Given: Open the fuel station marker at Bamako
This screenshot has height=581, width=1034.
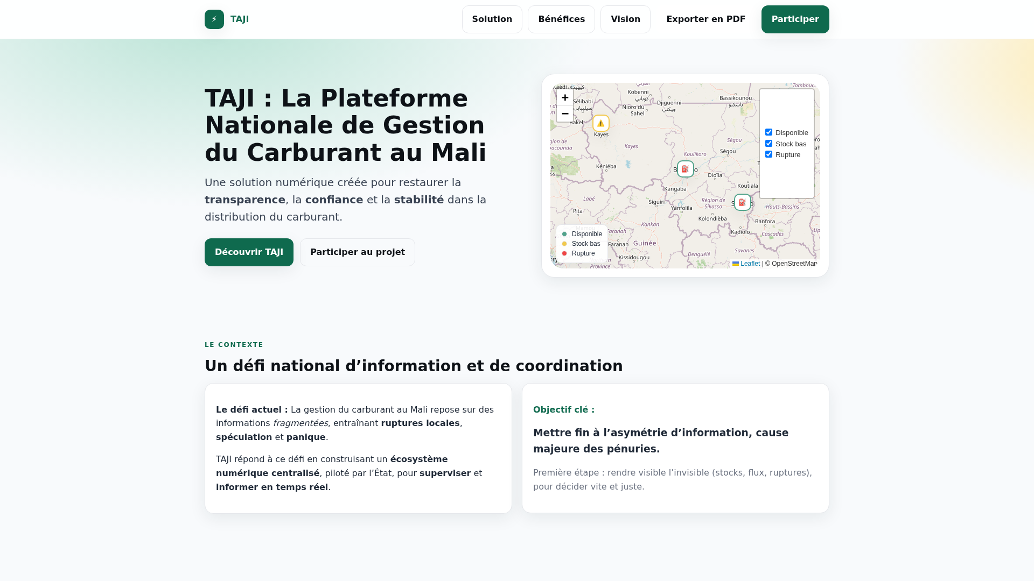Looking at the screenshot, I should pyautogui.click(x=686, y=169).
